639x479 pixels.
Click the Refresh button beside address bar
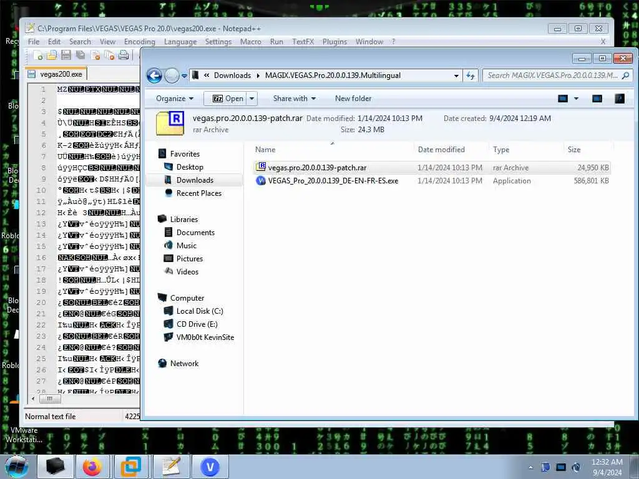click(x=471, y=75)
